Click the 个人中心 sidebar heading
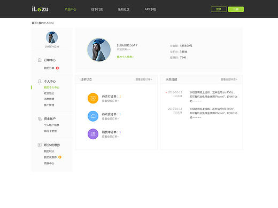 pos(50,81)
